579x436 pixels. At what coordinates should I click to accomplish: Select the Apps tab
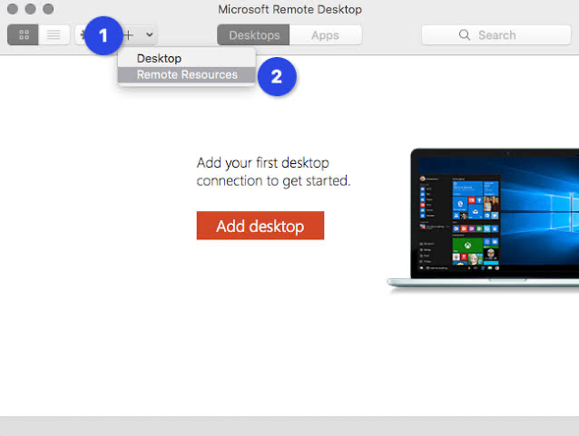(325, 35)
